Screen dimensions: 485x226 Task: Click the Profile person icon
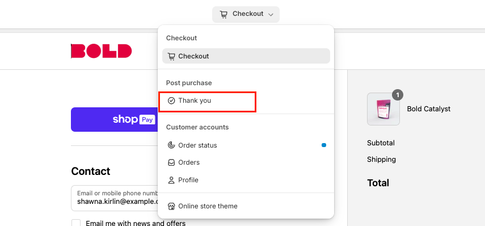[171, 180]
